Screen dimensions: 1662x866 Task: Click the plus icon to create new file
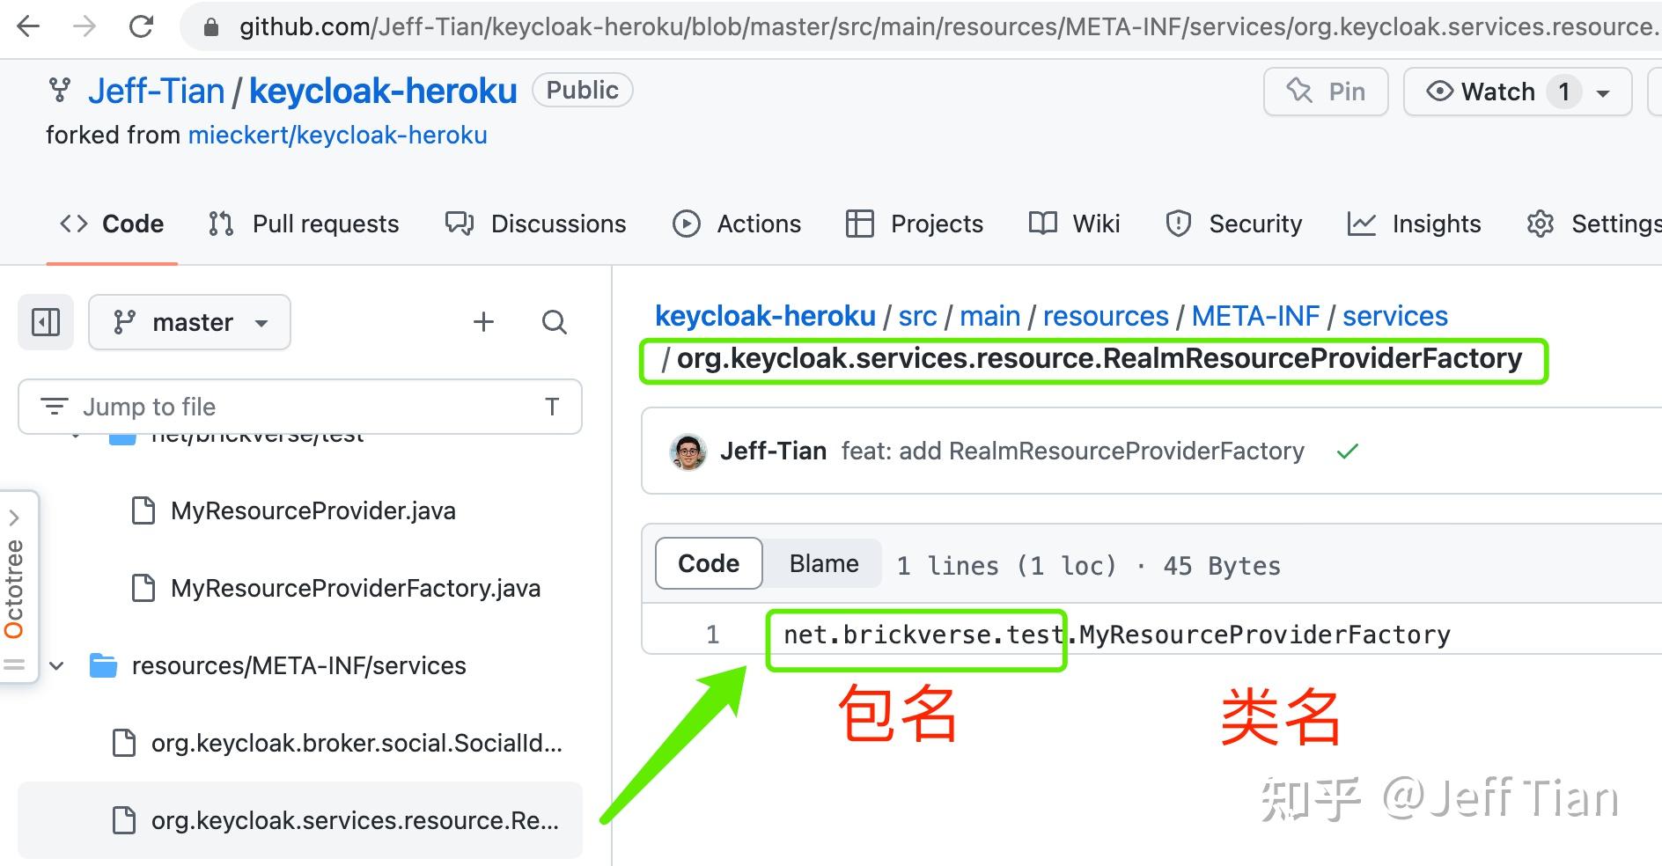point(483,322)
